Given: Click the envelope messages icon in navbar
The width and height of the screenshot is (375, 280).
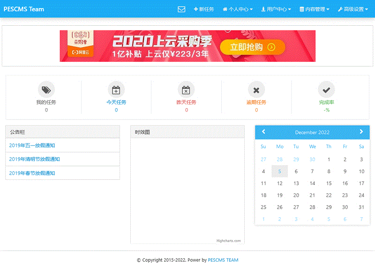Looking at the screenshot, I should coord(181,9).
